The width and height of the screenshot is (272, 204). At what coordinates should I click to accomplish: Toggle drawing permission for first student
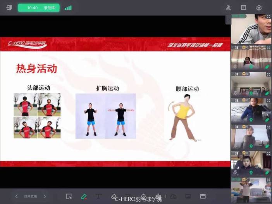tap(267, 67)
